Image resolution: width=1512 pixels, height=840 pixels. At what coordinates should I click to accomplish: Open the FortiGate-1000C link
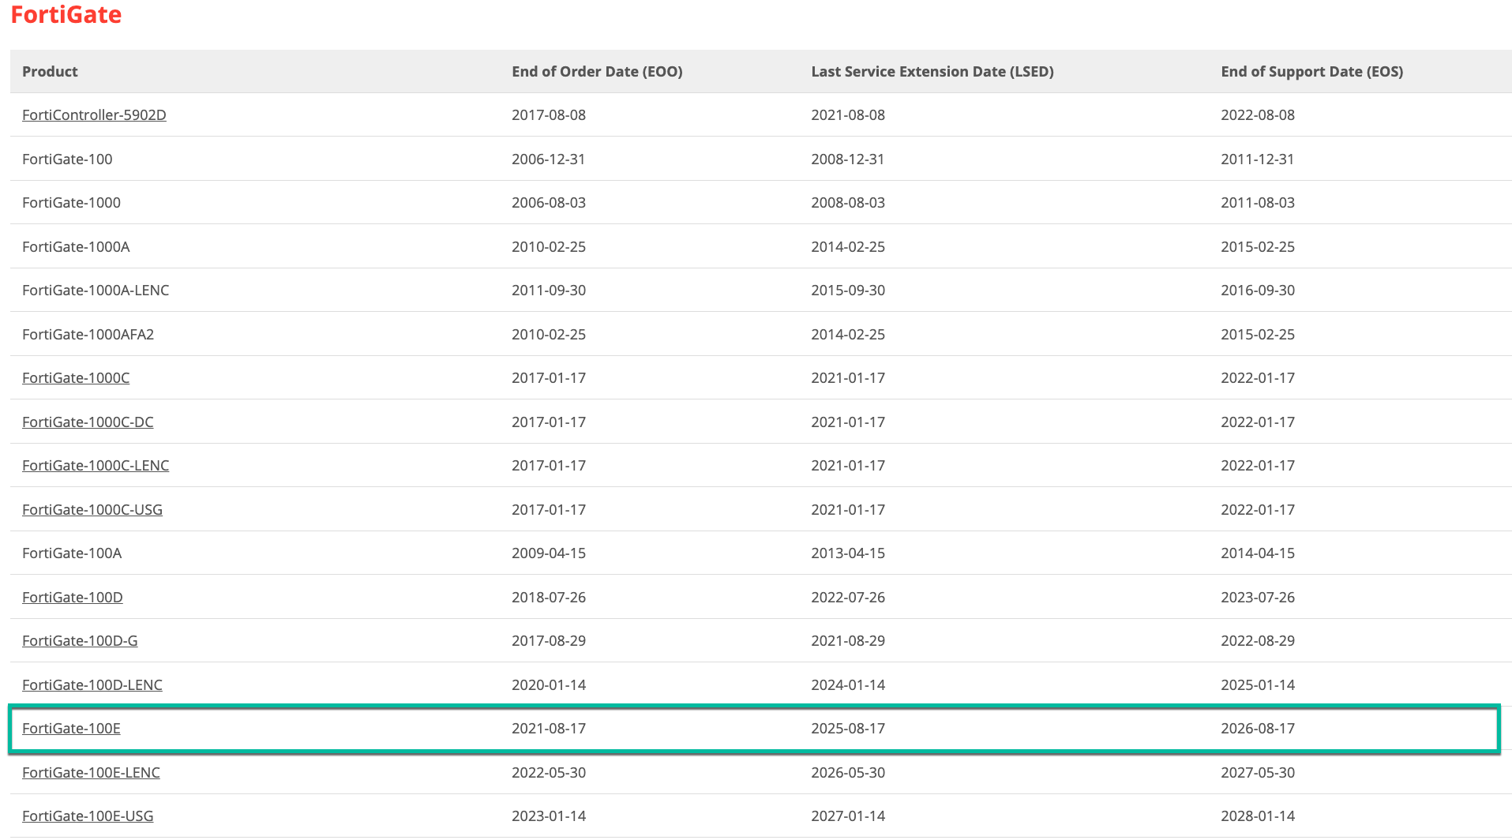click(76, 378)
